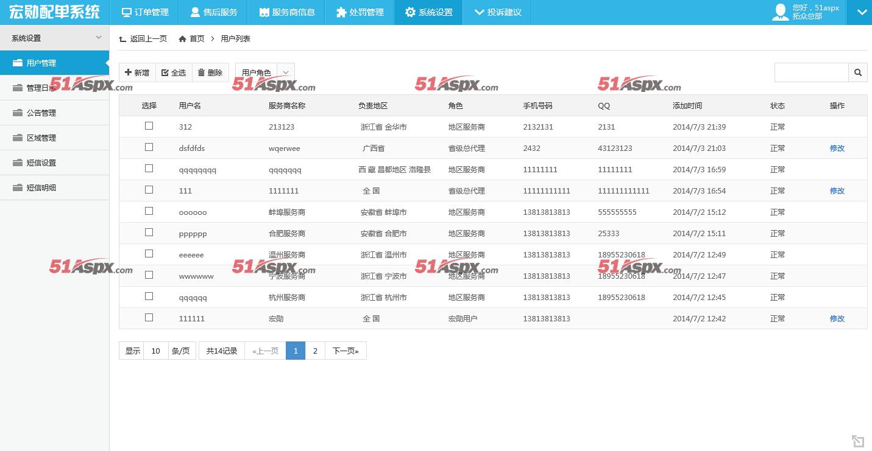Open 处罚管理 top menu

360,12
